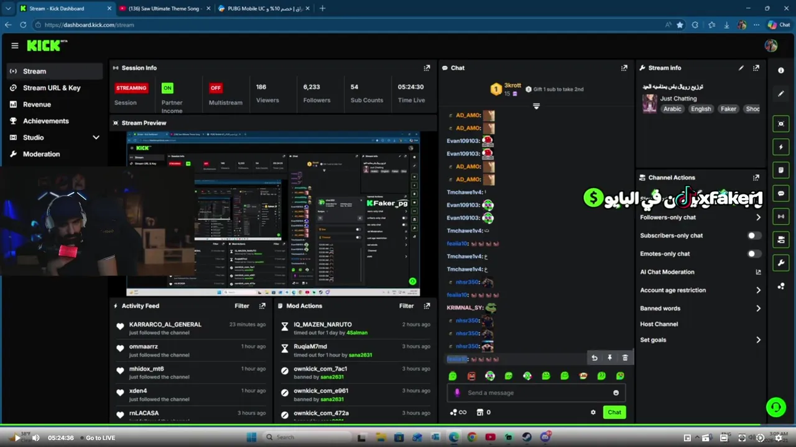This screenshot has width=796, height=447.
Task: Open AI Chat Moderation external link
Action: pyautogui.click(x=758, y=272)
